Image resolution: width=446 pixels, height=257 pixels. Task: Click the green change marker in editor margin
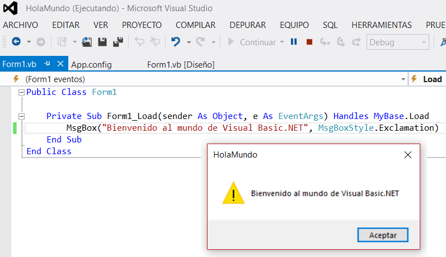pyautogui.click(x=15, y=128)
